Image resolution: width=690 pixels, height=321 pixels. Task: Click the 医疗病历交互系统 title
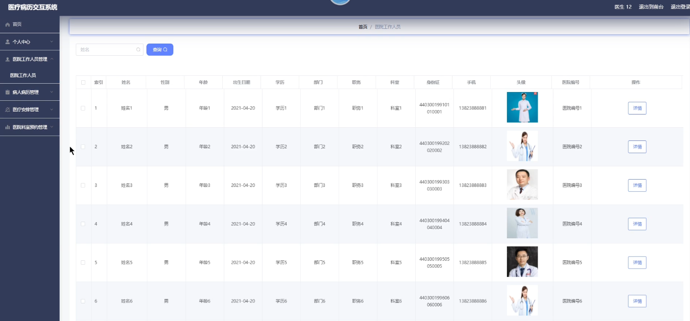[x=32, y=7]
